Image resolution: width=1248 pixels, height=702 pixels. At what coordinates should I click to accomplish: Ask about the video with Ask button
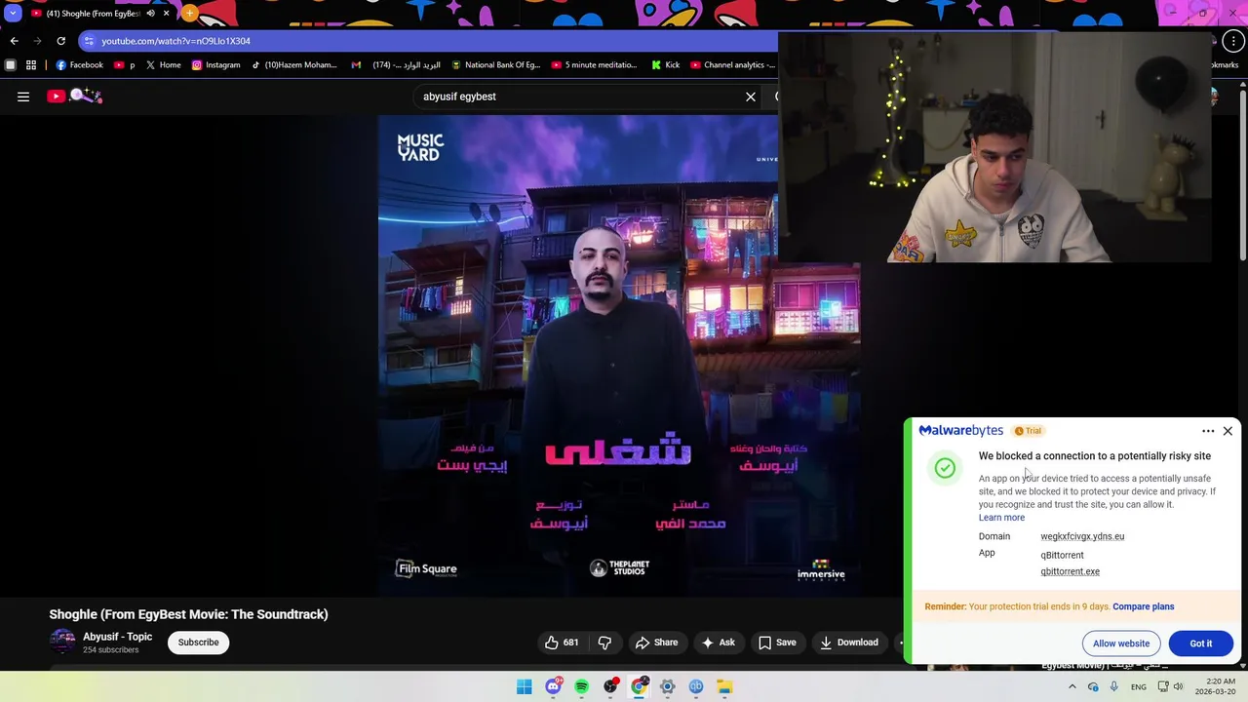[718, 643]
